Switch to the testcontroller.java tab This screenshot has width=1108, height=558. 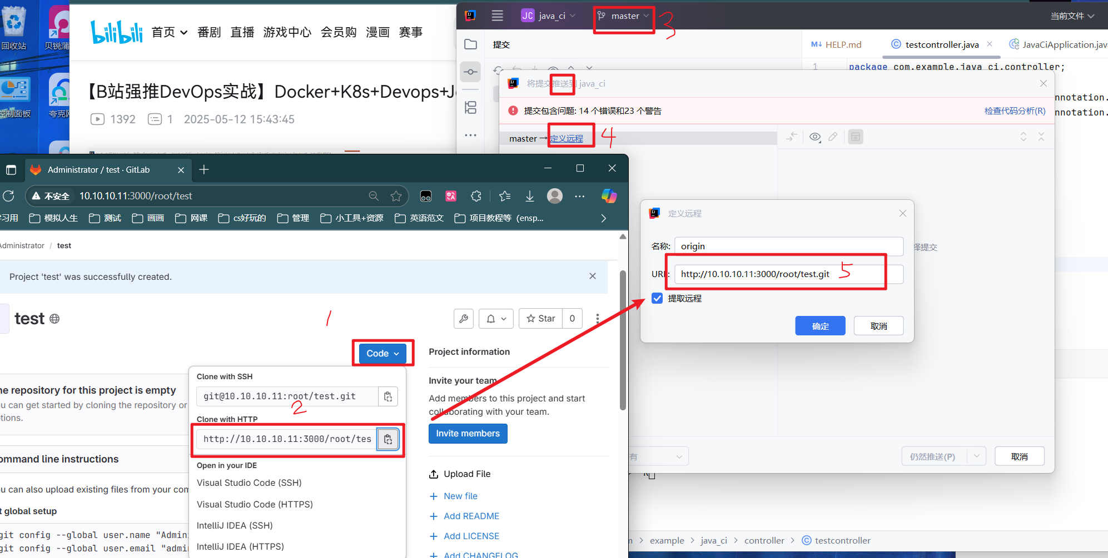(x=941, y=44)
